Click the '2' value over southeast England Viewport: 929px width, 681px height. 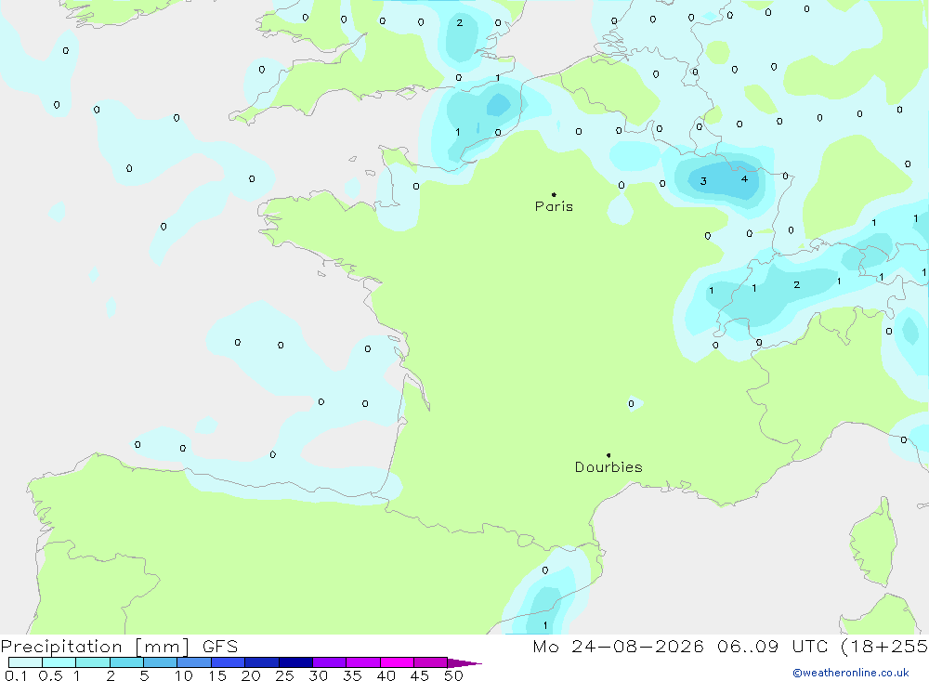tap(459, 22)
